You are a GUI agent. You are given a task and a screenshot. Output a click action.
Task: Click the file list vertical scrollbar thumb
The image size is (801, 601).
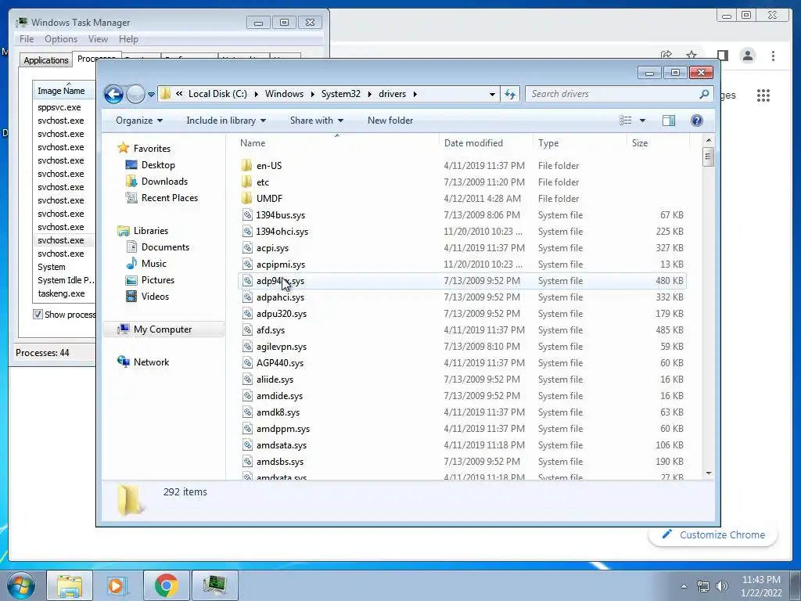pos(708,157)
